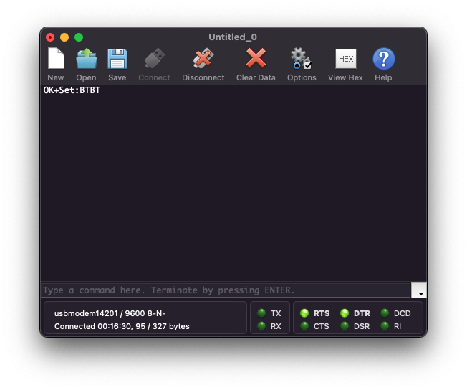Click the CTS status LED

304,326
